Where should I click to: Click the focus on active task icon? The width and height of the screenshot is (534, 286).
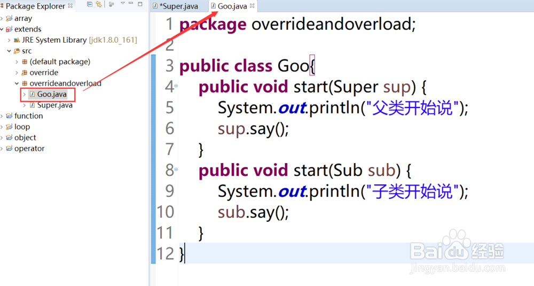[112, 4]
